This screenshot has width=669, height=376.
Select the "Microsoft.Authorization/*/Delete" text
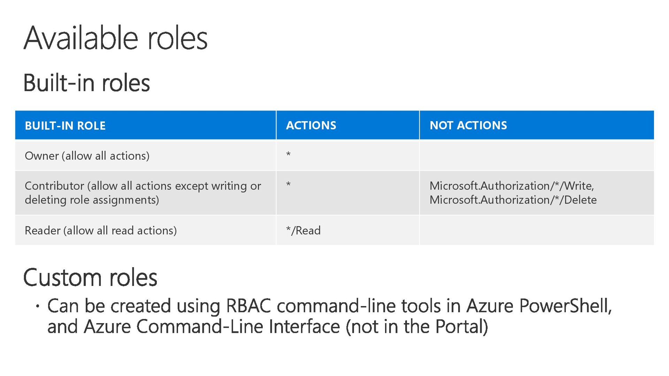pos(513,200)
